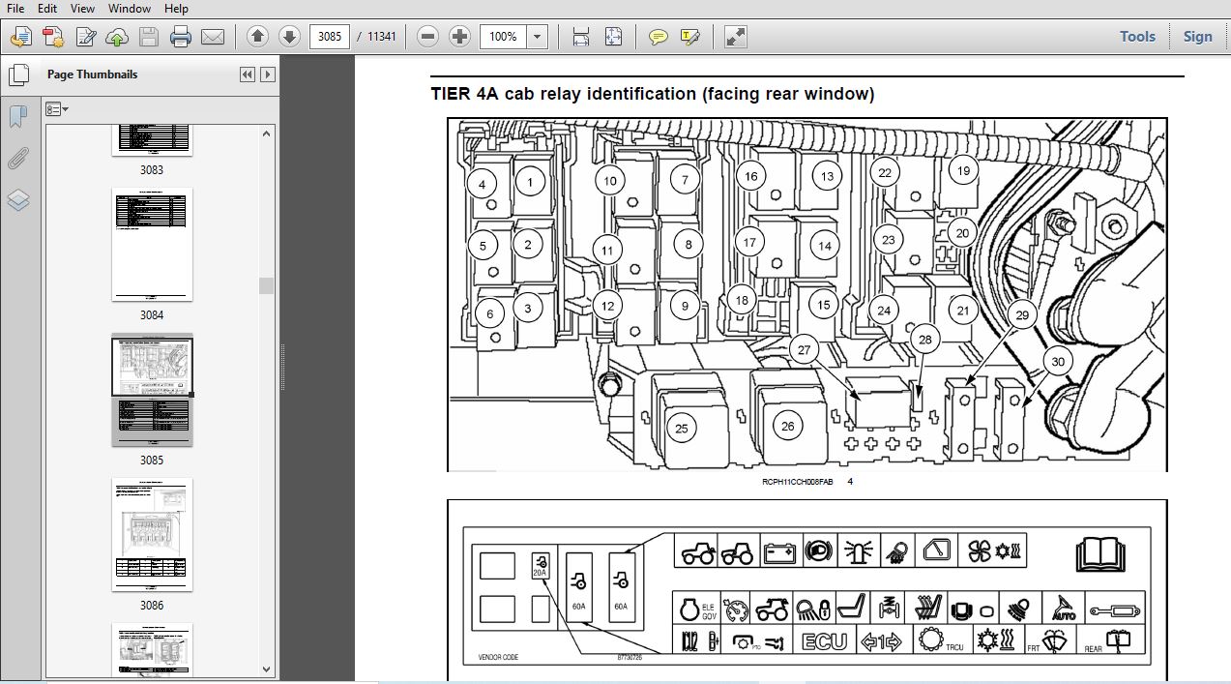This screenshot has width=1231, height=684.
Task: Zoom out with the minus button
Action: coord(428,37)
